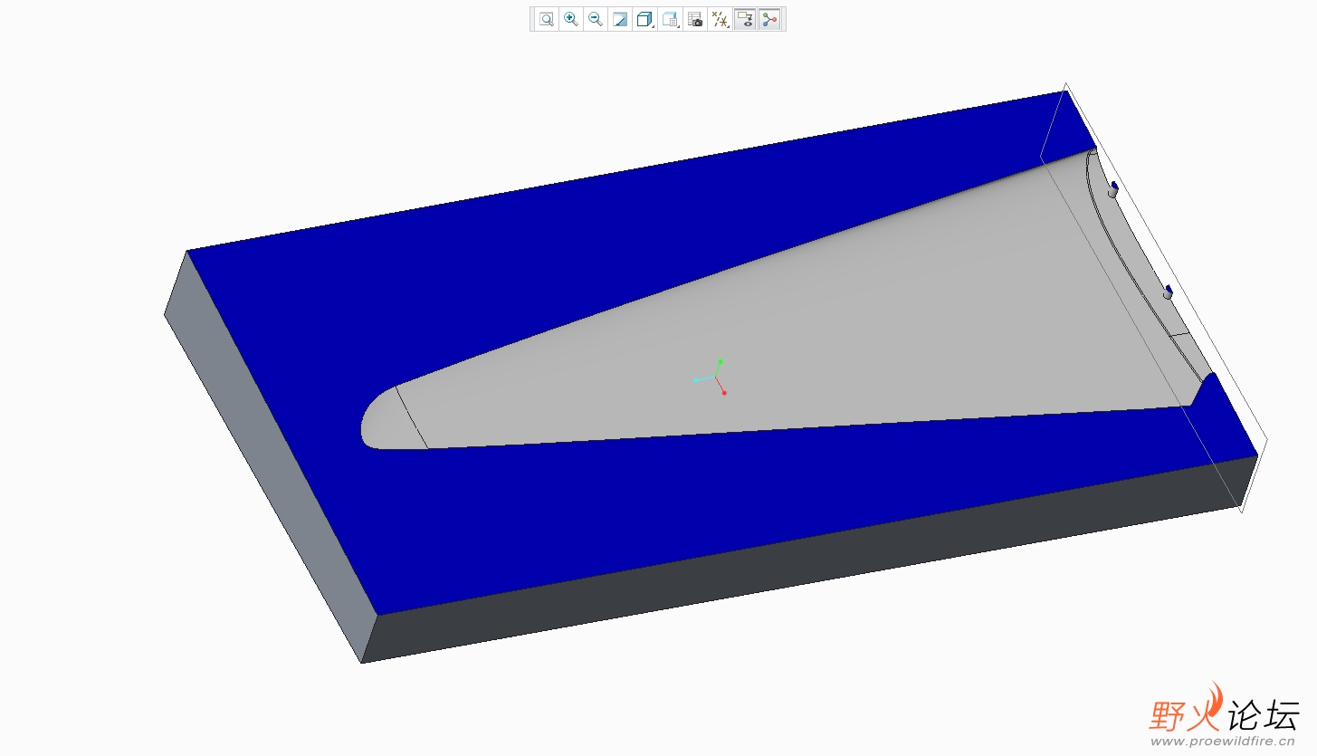1317x756 pixels.
Task: Activate the Zoom In tool
Action: click(571, 19)
